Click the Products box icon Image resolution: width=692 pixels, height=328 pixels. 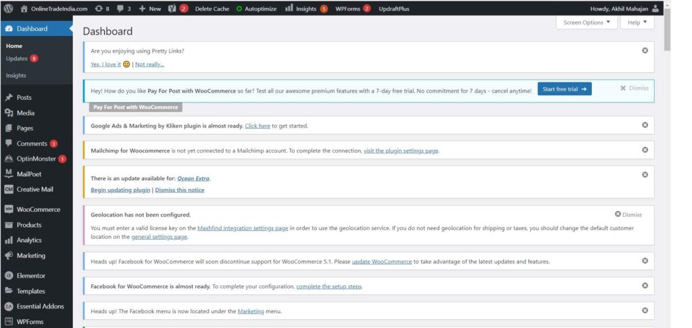(9, 225)
